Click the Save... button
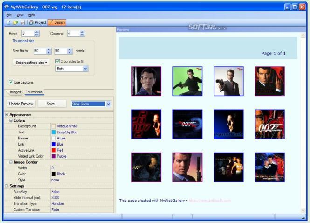Viewport: 310px width, 223px height. [x=52, y=104]
